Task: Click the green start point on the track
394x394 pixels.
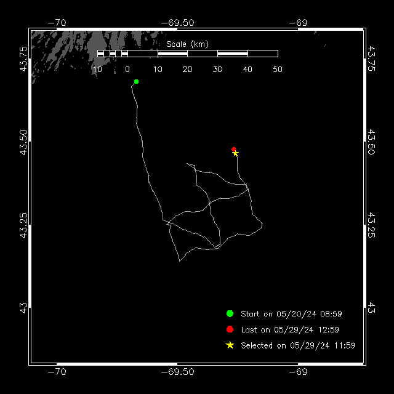Action: 136,81
